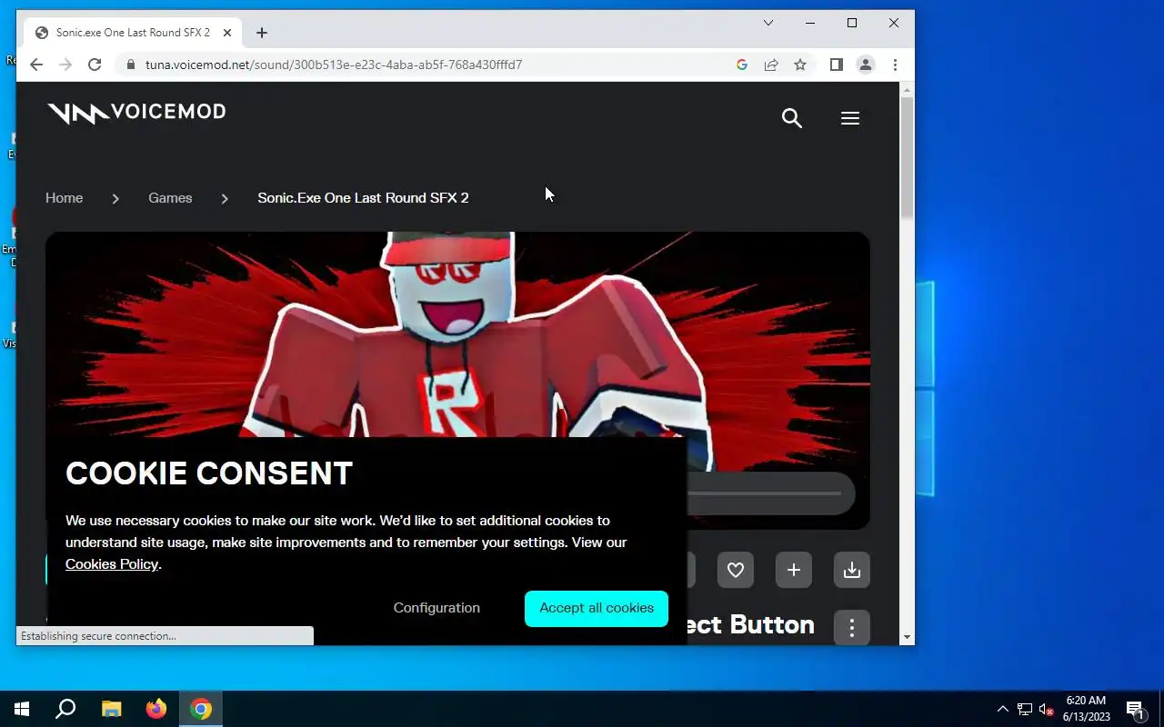Open the volume tray icon
Screen dimensions: 1164x727
pos(1047,709)
